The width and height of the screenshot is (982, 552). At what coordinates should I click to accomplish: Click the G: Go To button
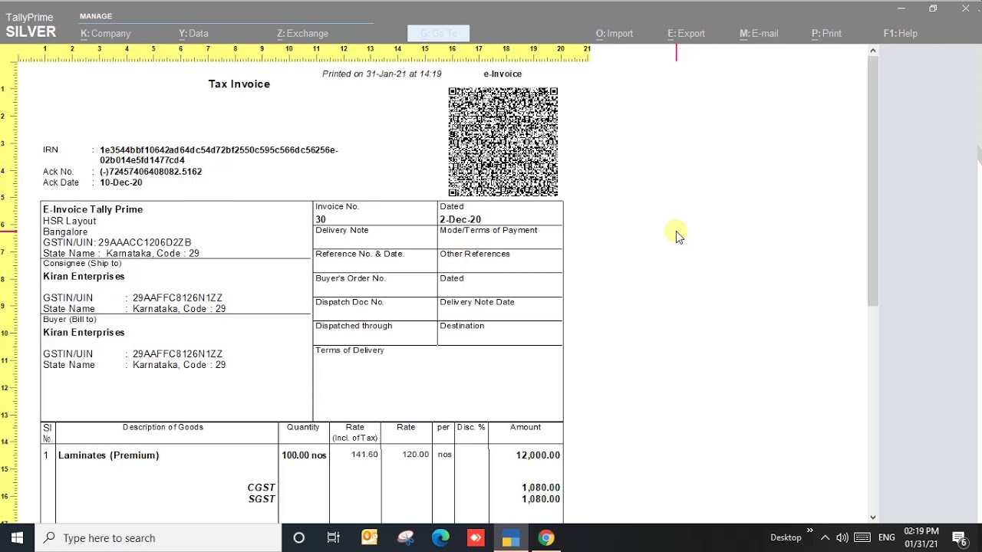(438, 34)
